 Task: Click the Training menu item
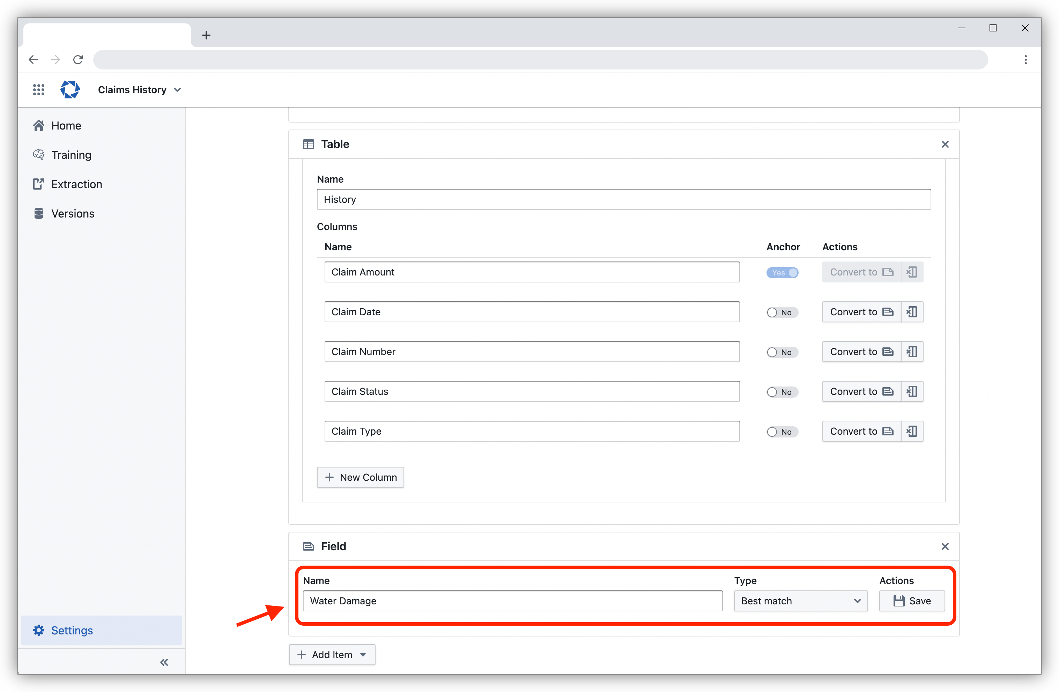(71, 154)
